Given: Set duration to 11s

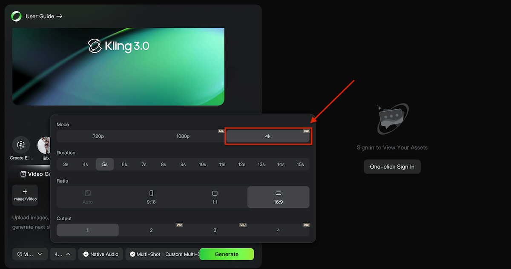Looking at the screenshot, I should coord(222,164).
